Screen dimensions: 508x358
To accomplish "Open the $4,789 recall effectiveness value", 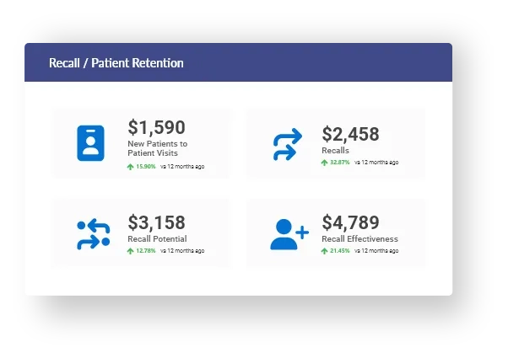I will tap(350, 222).
